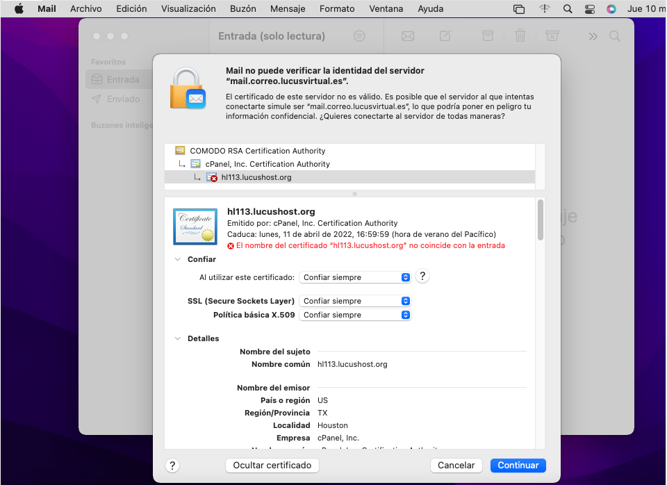Click the trash delete icon in Mail toolbar

(520, 35)
